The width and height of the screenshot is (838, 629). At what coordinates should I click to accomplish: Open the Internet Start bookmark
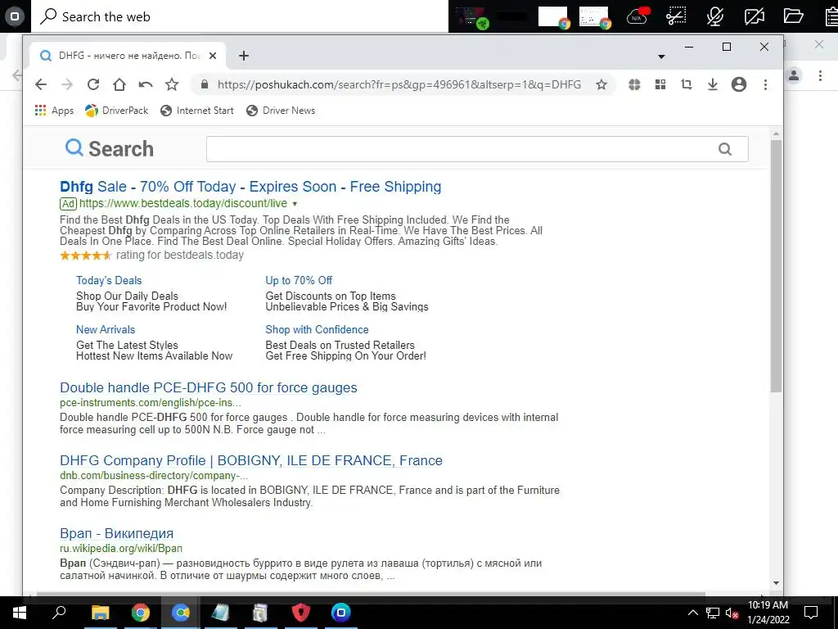tap(197, 111)
